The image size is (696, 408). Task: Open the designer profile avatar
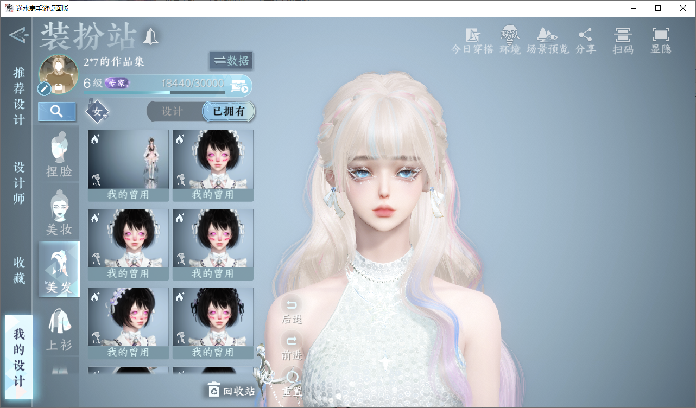[59, 74]
